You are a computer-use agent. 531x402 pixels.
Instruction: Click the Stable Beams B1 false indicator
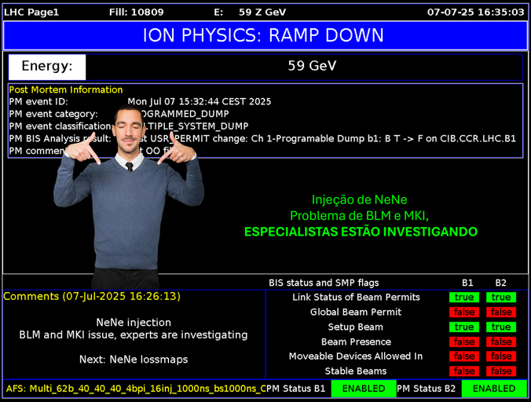click(x=464, y=371)
